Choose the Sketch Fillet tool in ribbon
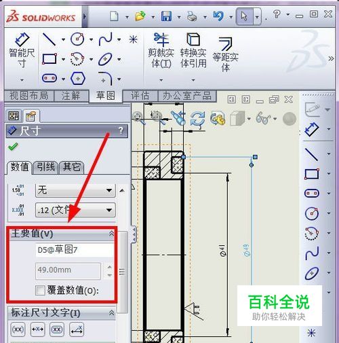339x343 pixels. [x=106, y=78]
